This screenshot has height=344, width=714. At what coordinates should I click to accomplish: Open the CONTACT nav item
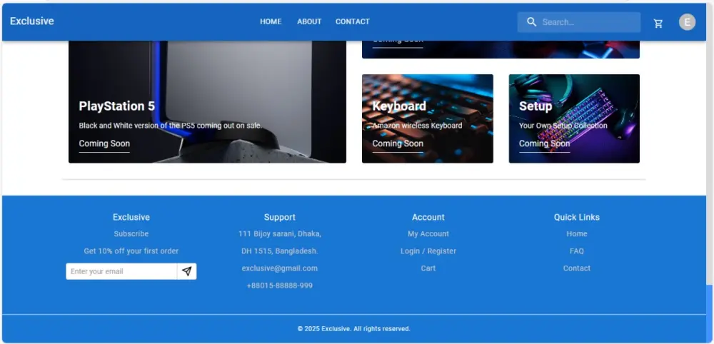tap(353, 21)
